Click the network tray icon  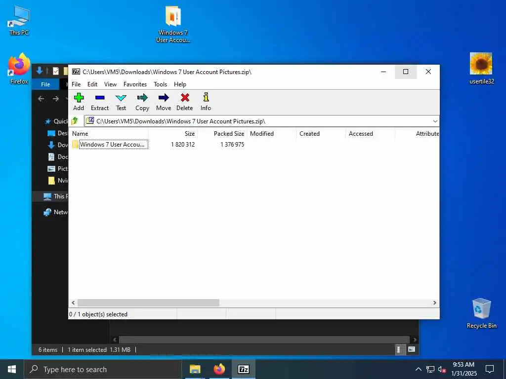(x=430, y=369)
